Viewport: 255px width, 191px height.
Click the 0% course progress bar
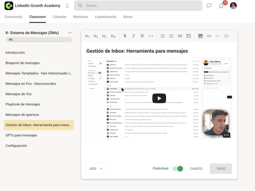(x=39, y=40)
